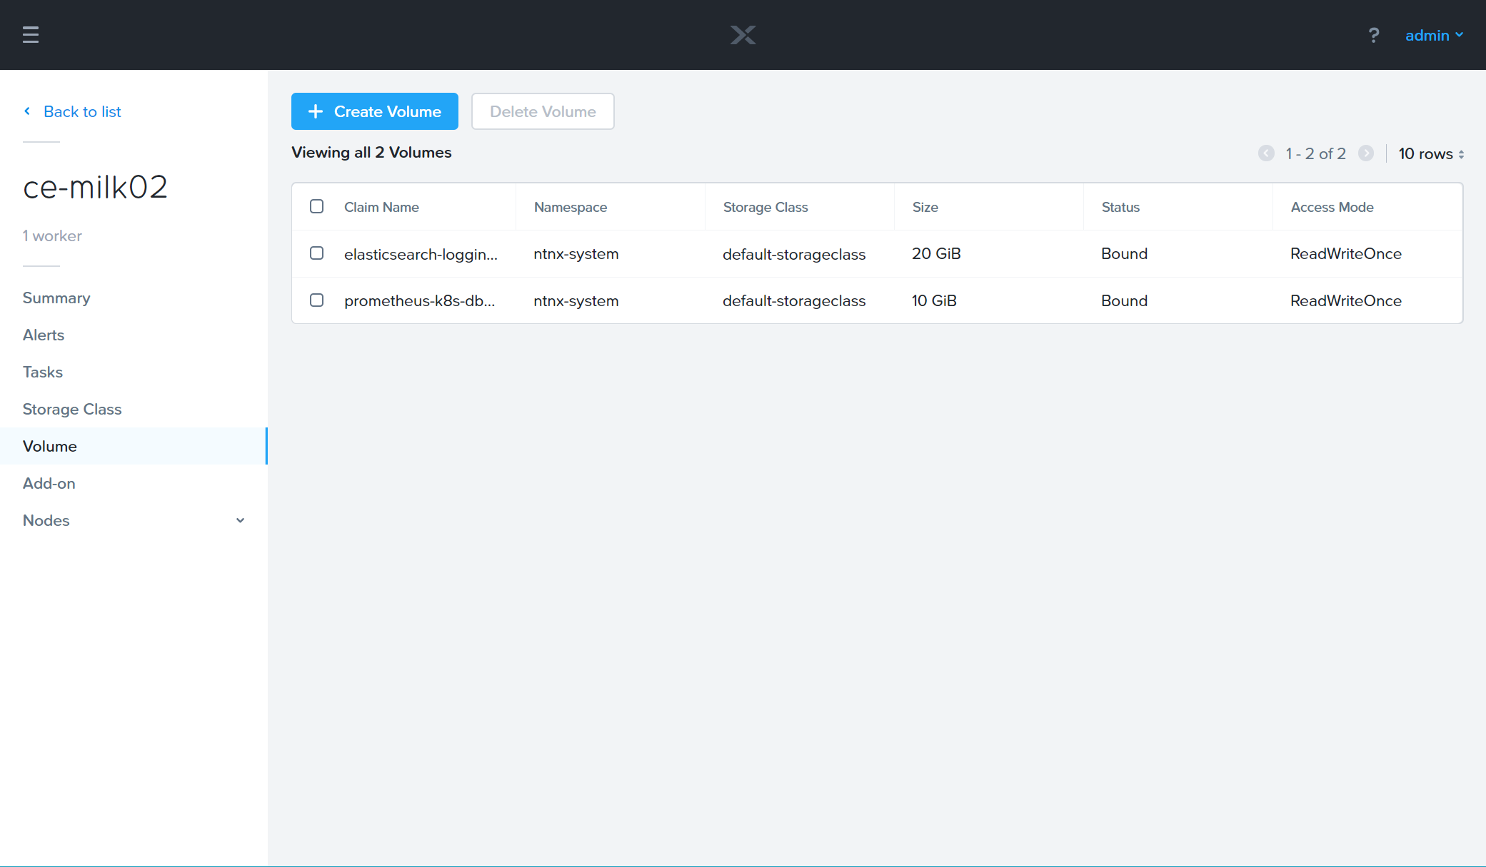Click the Create Volume button
This screenshot has height=867, width=1486.
click(374, 111)
